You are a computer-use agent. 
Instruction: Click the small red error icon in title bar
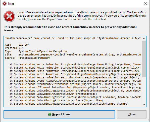pos(5,4)
